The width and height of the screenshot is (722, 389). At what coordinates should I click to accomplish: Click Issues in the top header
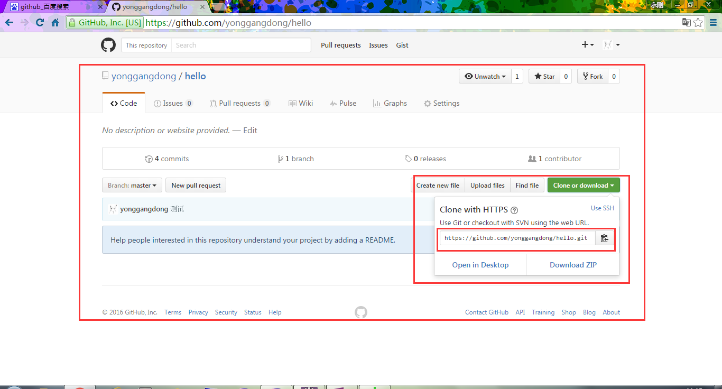(378, 45)
